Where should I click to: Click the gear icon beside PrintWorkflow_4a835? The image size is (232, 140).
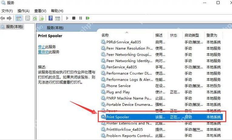pos(103,129)
